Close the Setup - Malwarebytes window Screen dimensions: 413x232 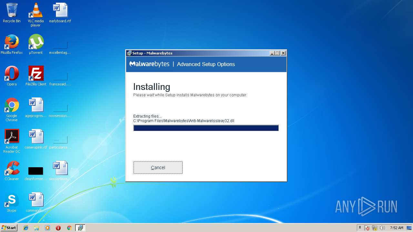pyautogui.click(x=283, y=53)
